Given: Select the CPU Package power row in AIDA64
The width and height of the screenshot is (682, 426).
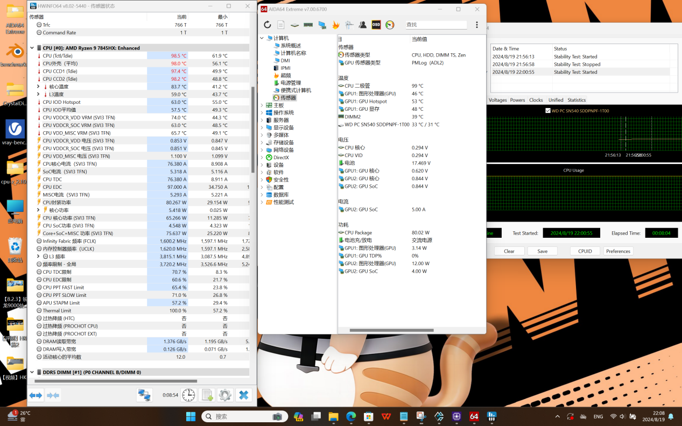Looking at the screenshot, I should (411, 232).
